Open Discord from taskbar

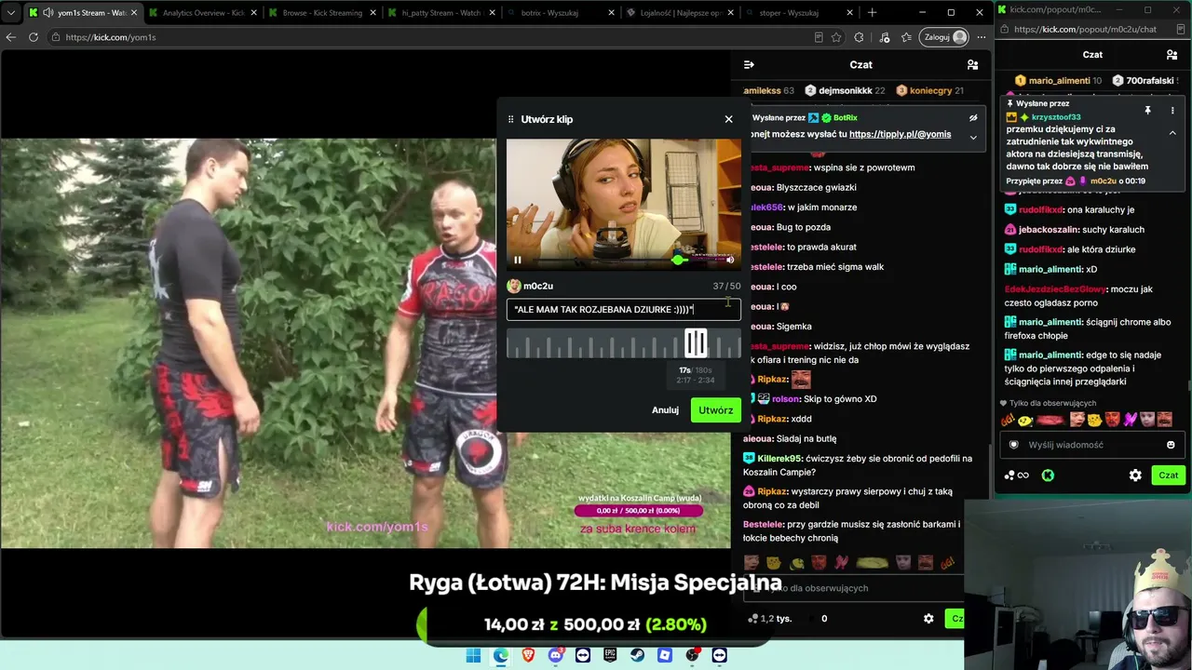[556, 655]
